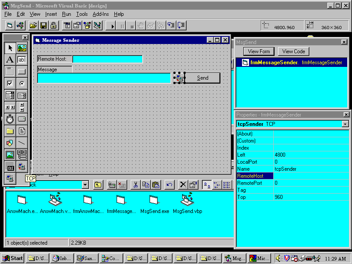Switch Explorer to Large Icons view

coord(206,185)
